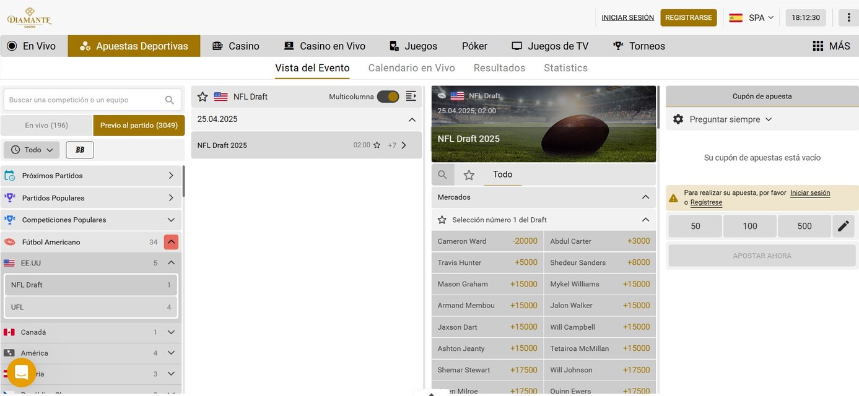Open +7 more markets for NFL Draft 2025
The height and width of the screenshot is (396, 859).
(397, 145)
